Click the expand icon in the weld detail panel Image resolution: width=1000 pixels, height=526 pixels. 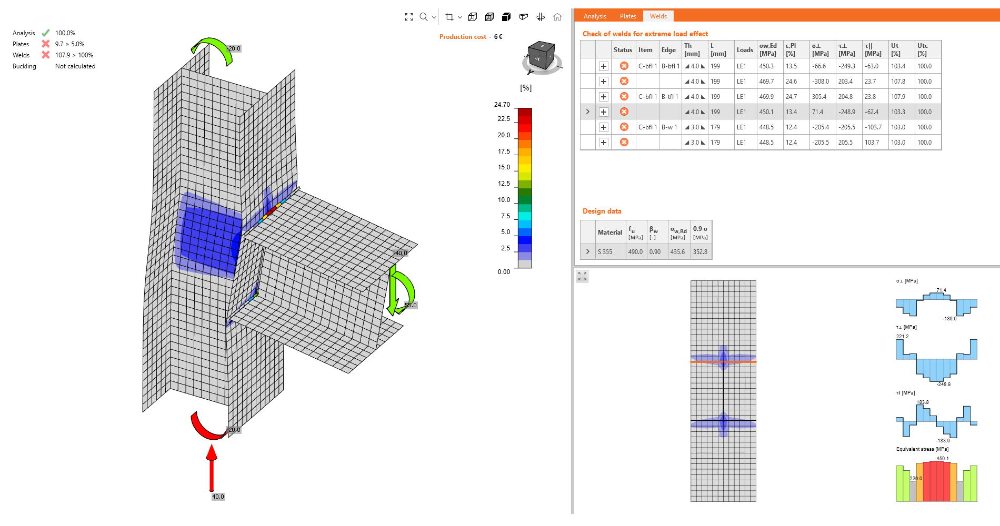point(582,276)
